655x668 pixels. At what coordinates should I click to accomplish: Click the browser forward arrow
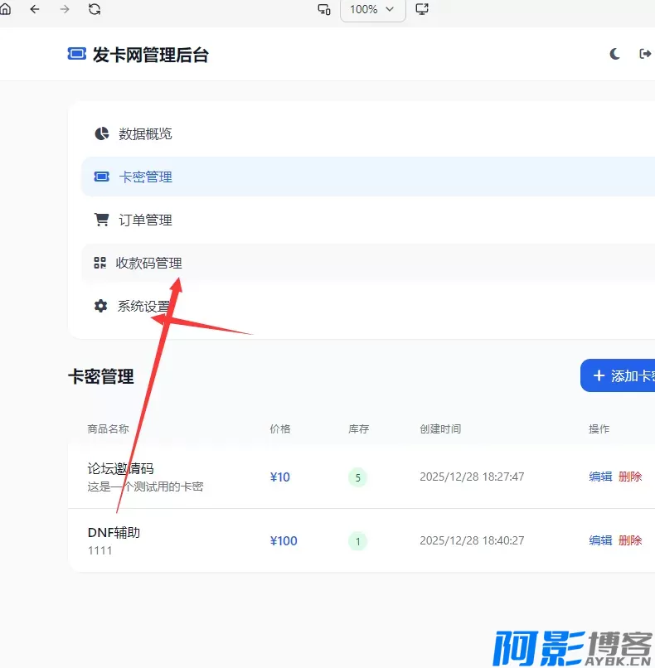click(x=65, y=9)
